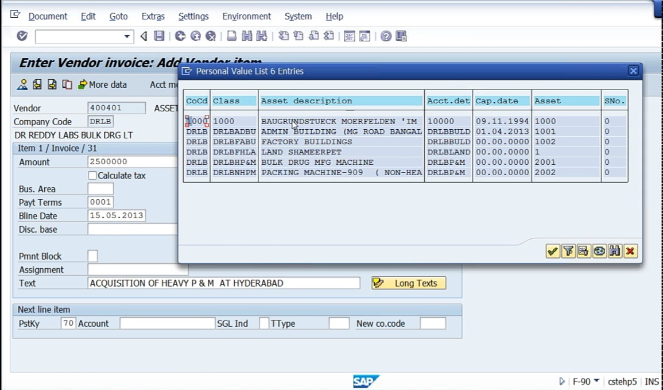Click the Bus. Area input field
This screenshot has width=663, height=390.
click(100, 188)
